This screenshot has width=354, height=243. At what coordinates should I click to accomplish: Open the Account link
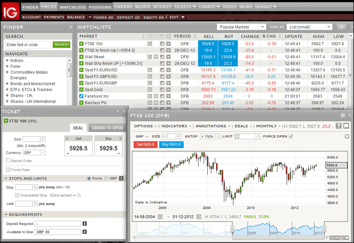(31, 17)
